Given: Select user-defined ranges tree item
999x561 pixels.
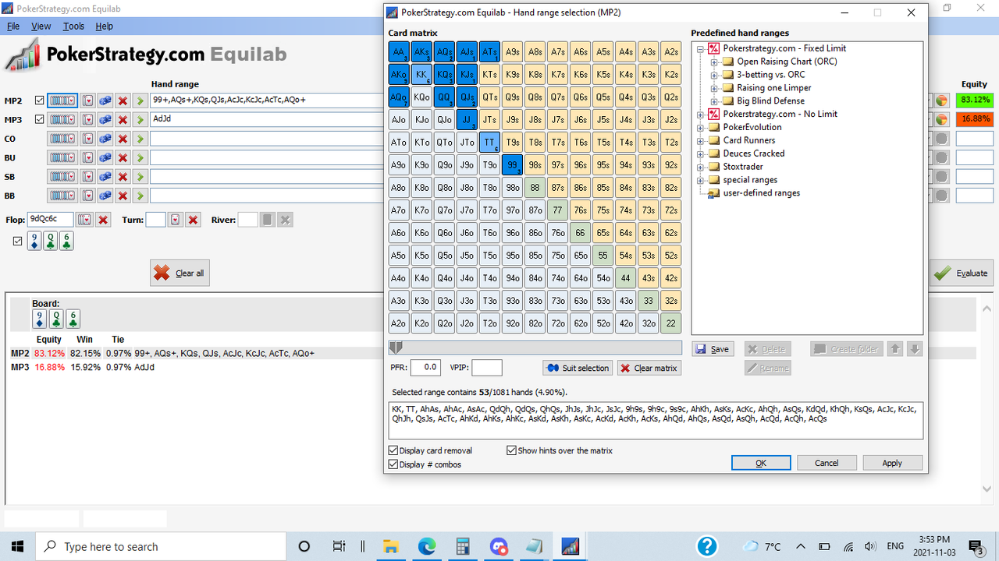Looking at the screenshot, I should click(761, 193).
